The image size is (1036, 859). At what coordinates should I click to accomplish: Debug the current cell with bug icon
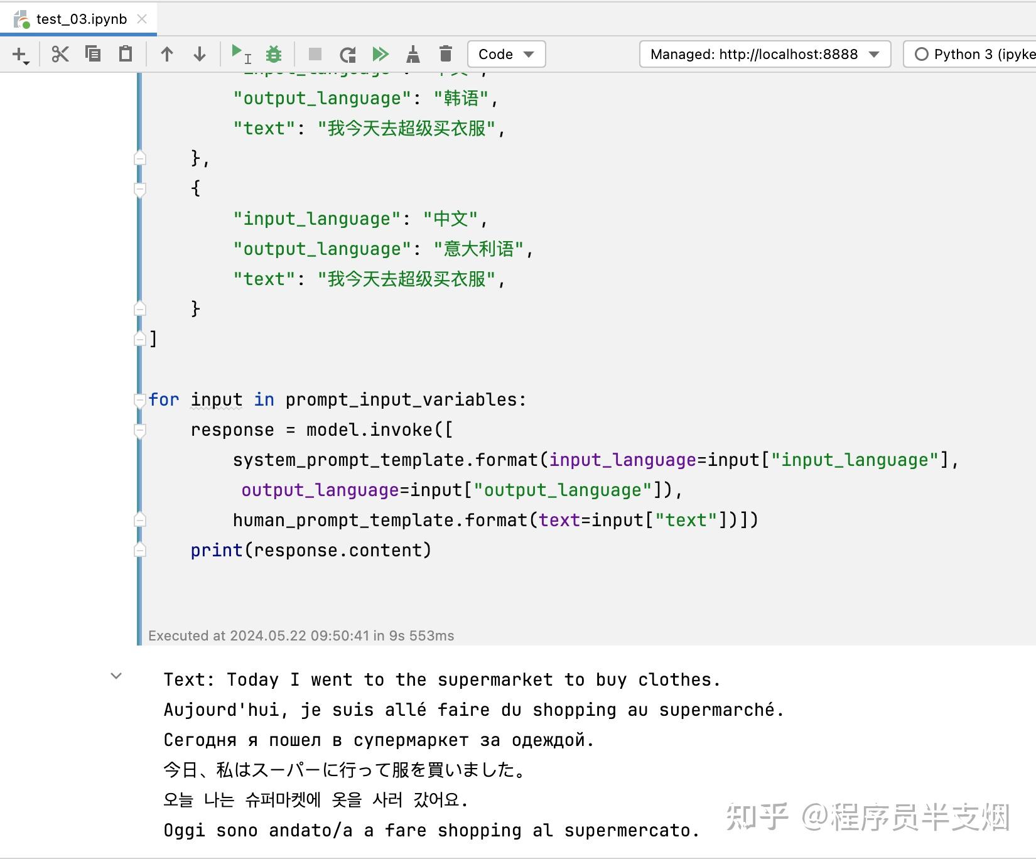(x=273, y=54)
